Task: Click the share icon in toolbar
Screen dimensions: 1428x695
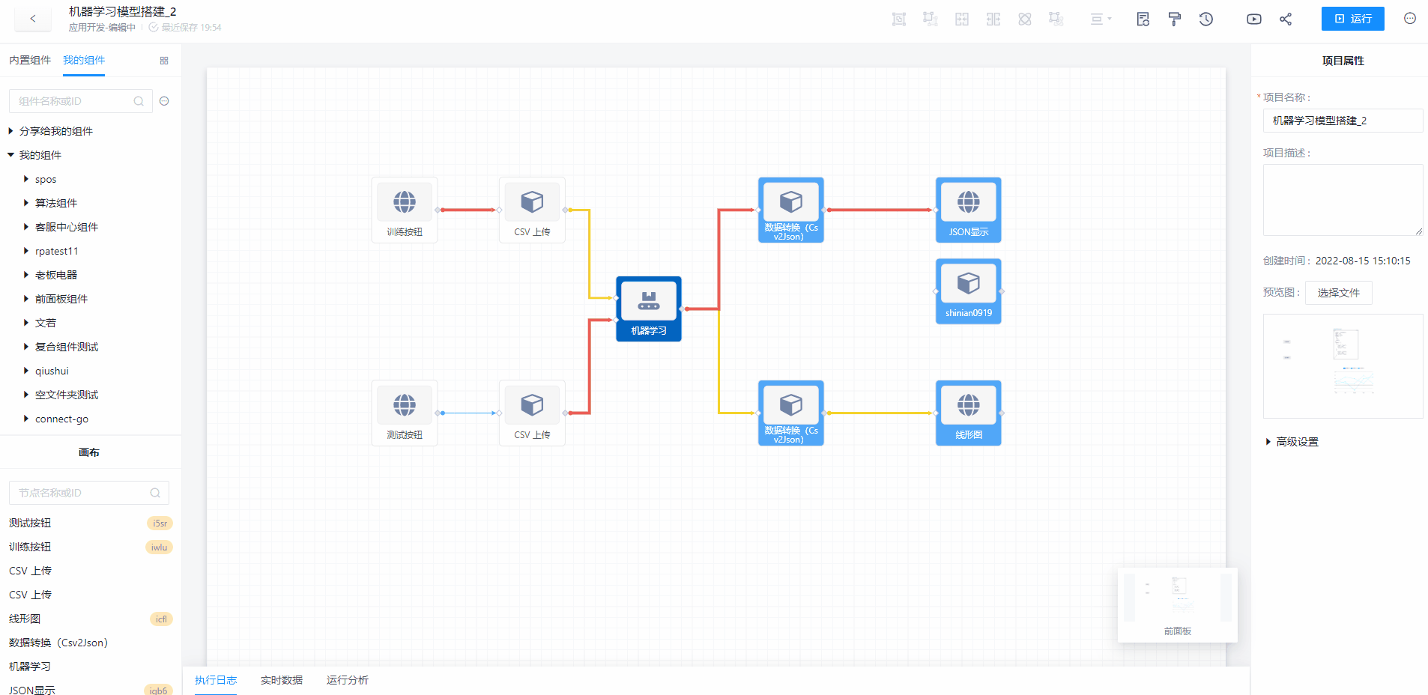Action: click(x=1286, y=19)
